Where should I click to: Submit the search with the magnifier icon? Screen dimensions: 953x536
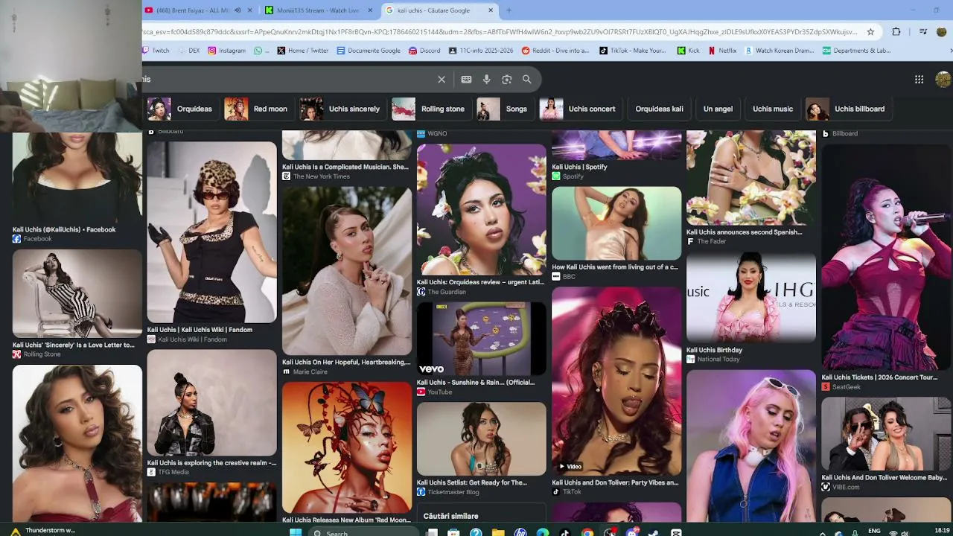pos(526,79)
